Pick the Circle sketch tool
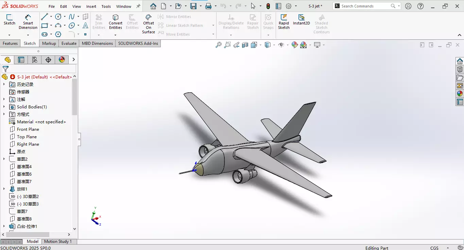The width and height of the screenshot is (464, 250). coord(58,17)
